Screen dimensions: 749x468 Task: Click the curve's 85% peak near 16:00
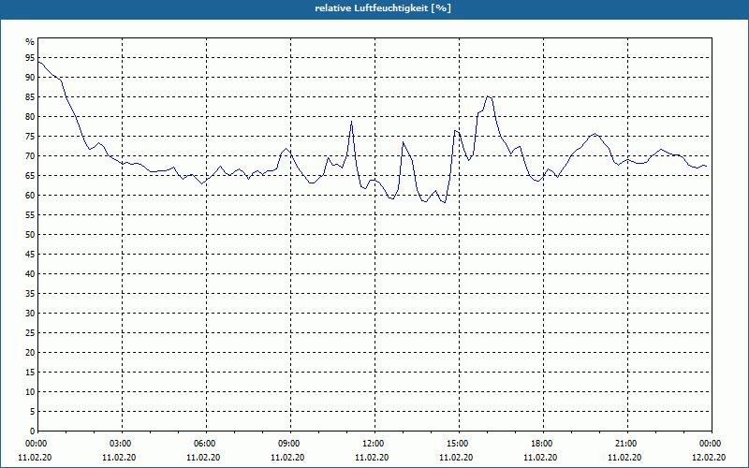[487, 96]
